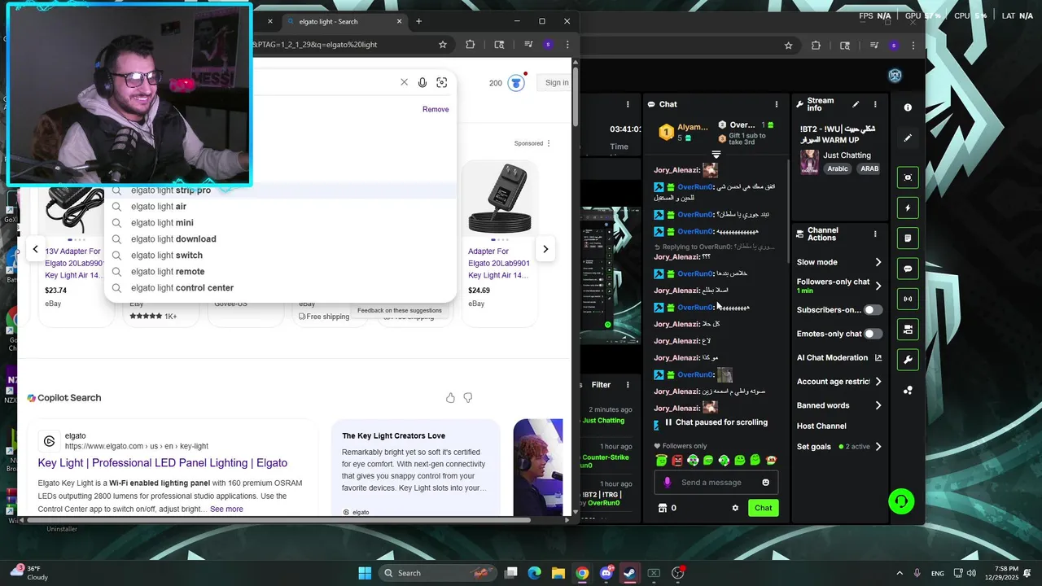Click the pencil icon in right sidebar
The height and width of the screenshot is (586, 1042).
pos(908,138)
